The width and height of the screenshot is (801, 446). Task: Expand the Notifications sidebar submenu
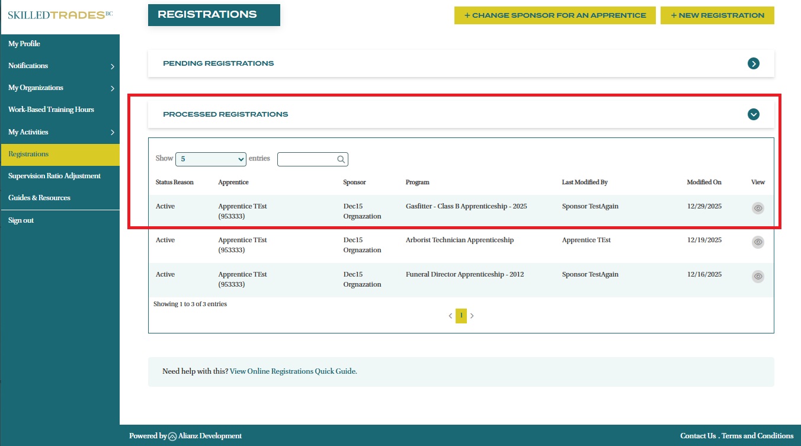[113, 66]
